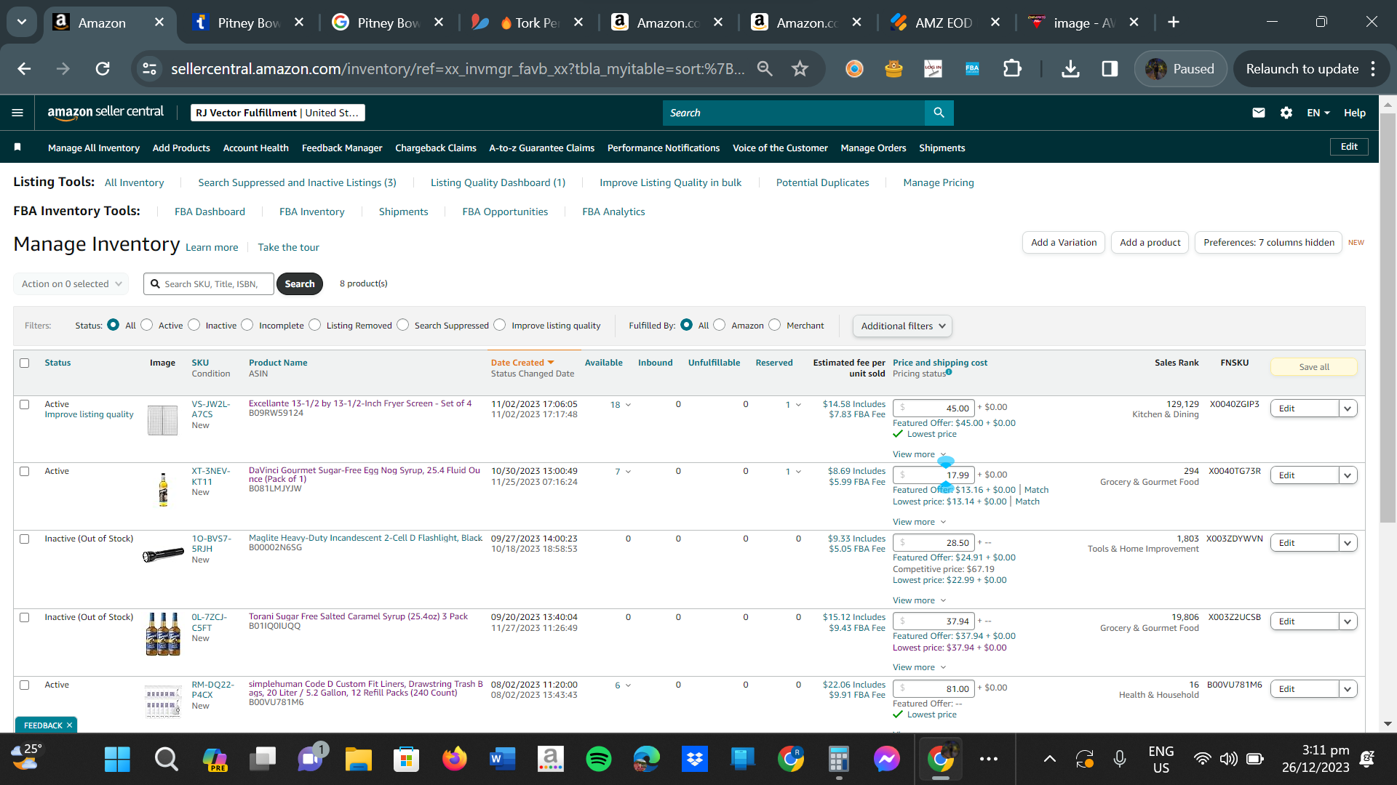Viewport: 1397px width, 785px height.
Task: Open the Seller Central hamburger menu
Action: point(17,113)
